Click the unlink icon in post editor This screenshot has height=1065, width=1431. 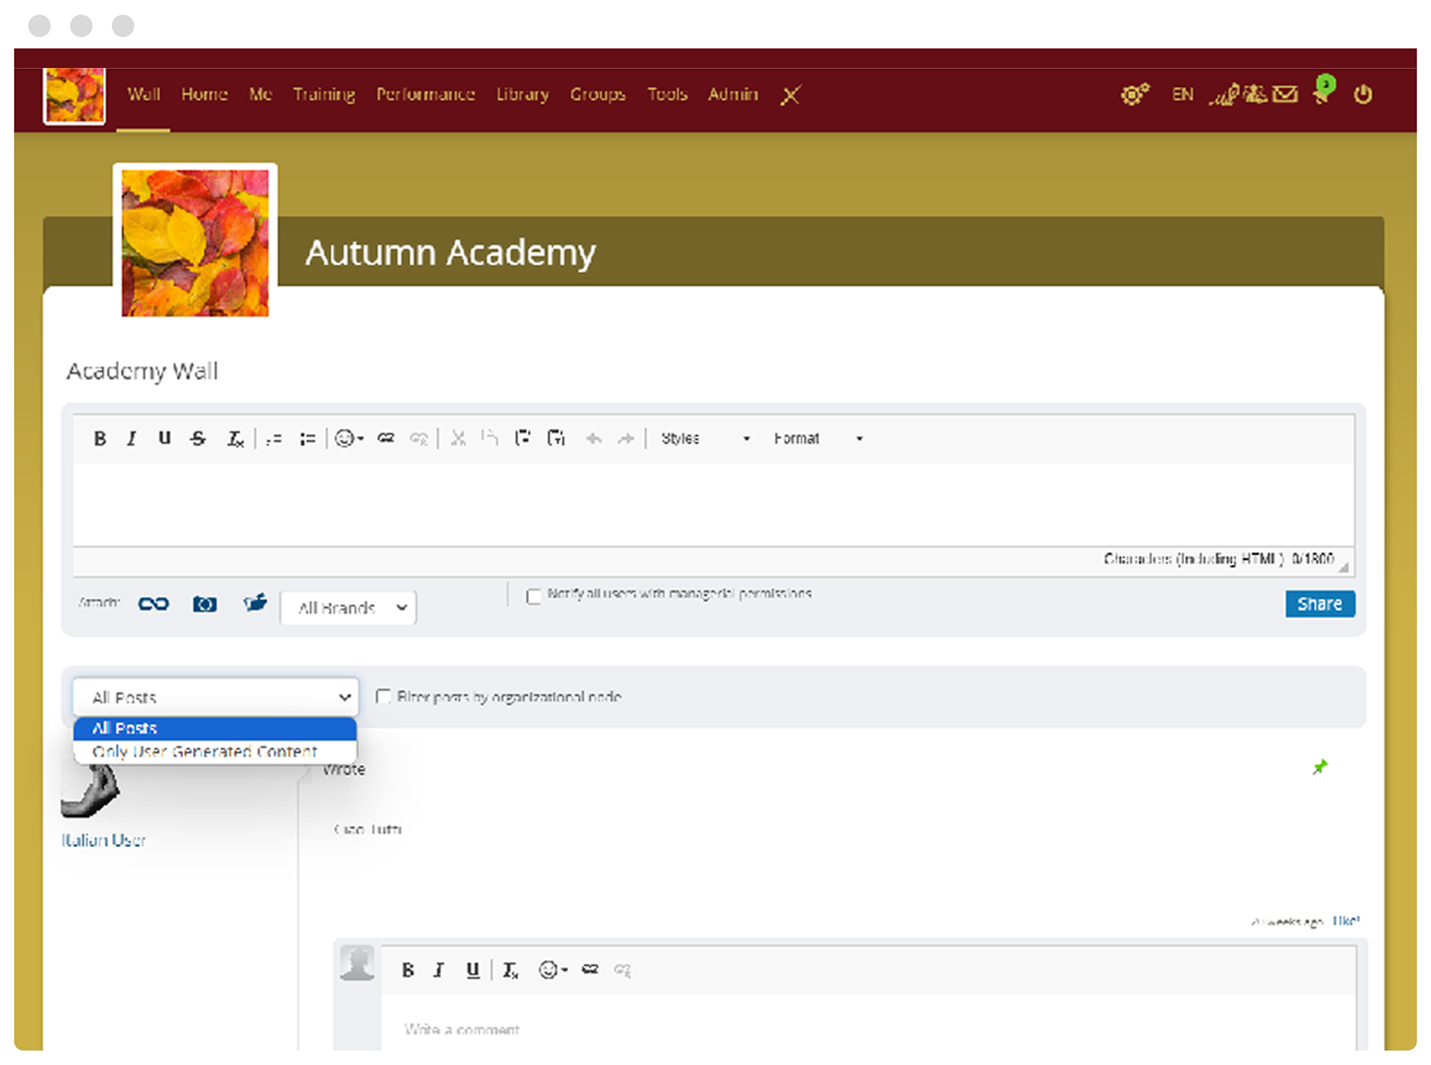point(419,439)
